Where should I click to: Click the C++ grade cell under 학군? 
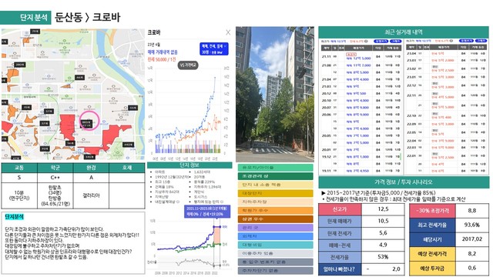[x=55, y=178]
